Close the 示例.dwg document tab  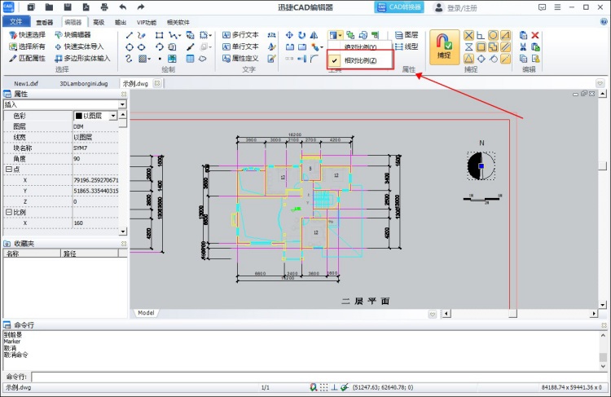pos(157,83)
